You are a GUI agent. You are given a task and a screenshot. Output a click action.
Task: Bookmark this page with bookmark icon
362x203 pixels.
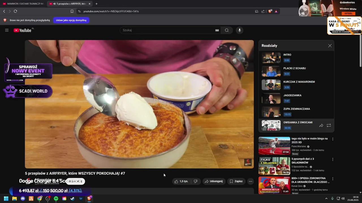click(72, 11)
